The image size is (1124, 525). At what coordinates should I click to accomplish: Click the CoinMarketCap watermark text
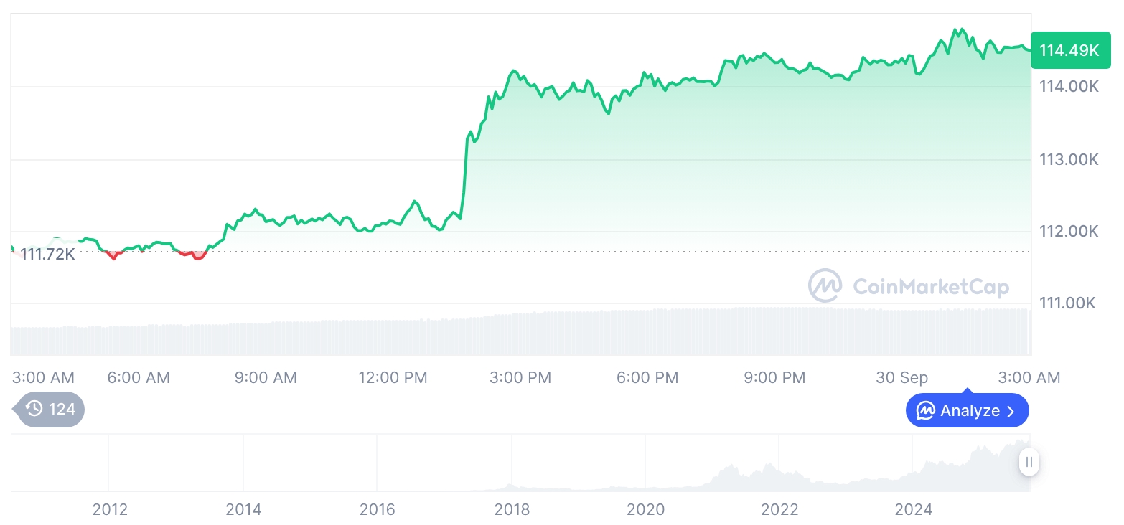(x=930, y=287)
